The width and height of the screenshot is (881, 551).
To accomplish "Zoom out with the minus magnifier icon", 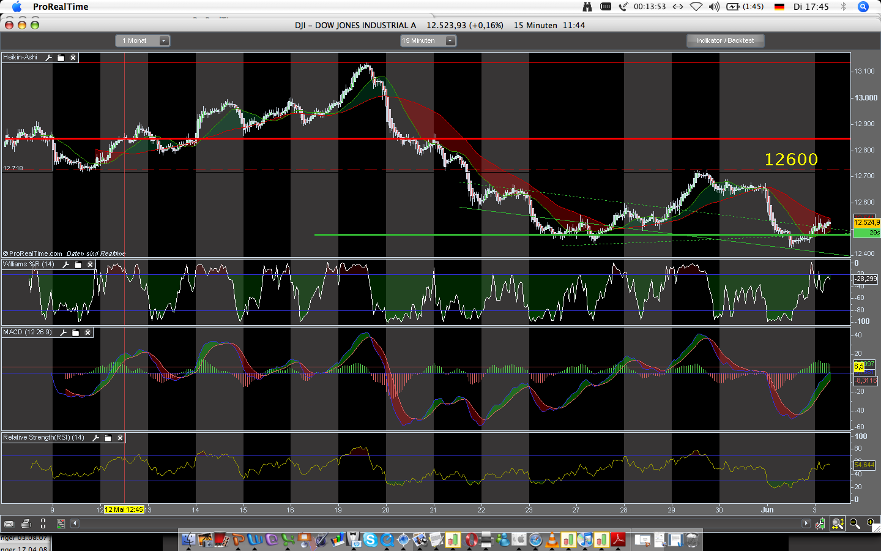I will point(855,523).
